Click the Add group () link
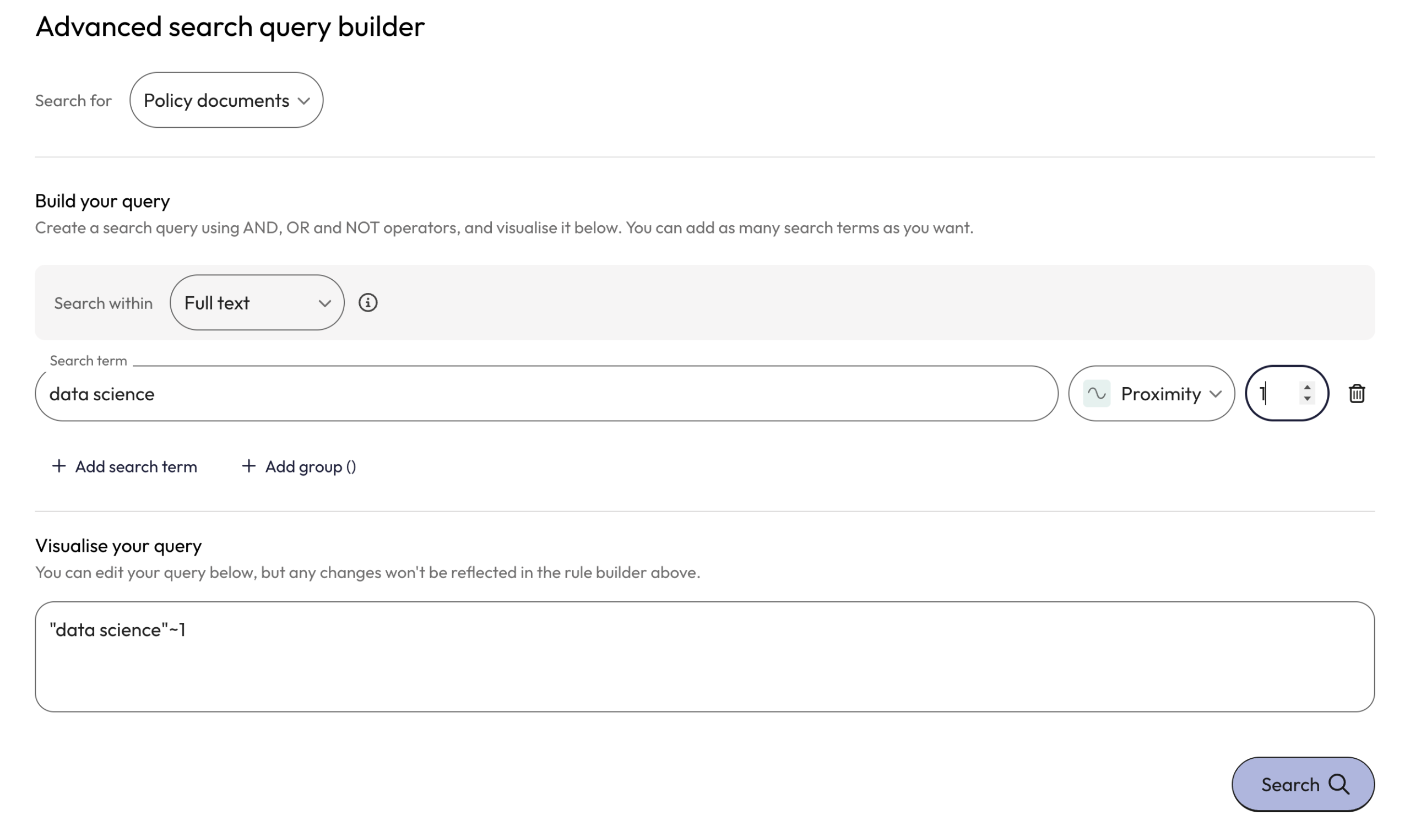This screenshot has width=1410, height=826. [310, 466]
